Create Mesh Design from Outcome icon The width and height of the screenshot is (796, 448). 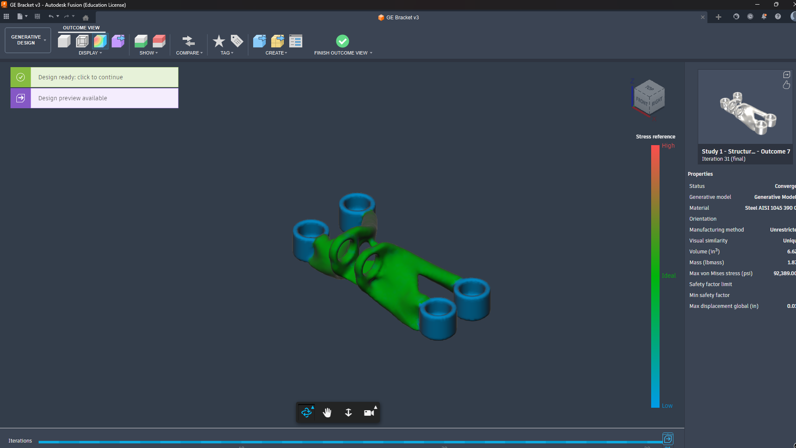278,41
